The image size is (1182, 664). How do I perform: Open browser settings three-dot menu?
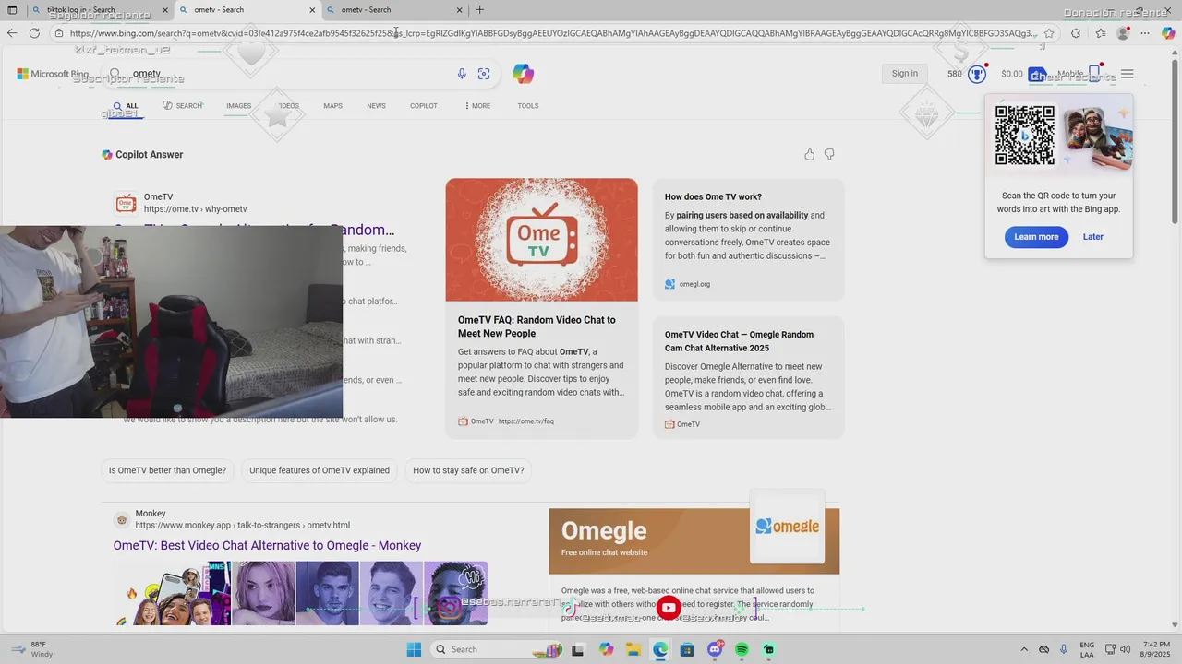(1146, 33)
